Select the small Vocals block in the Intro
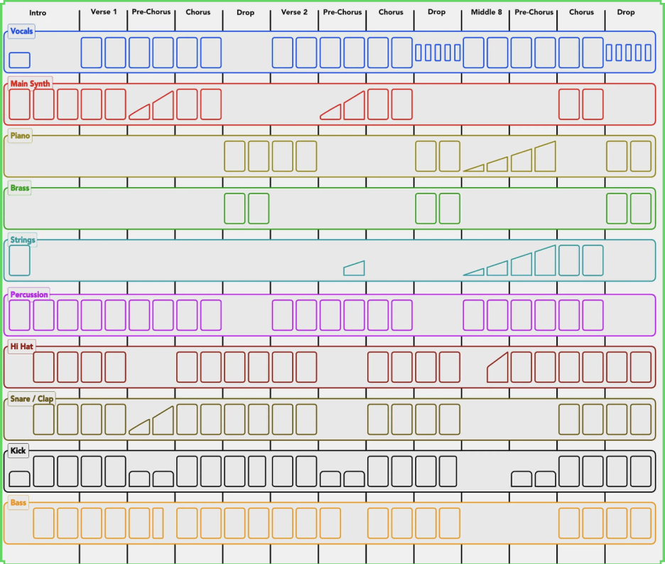 pos(19,60)
